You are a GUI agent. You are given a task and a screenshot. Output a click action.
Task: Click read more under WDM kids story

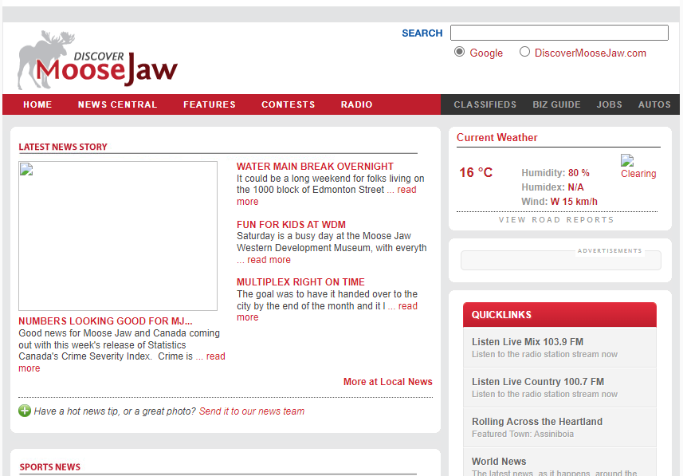click(x=269, y=260)
